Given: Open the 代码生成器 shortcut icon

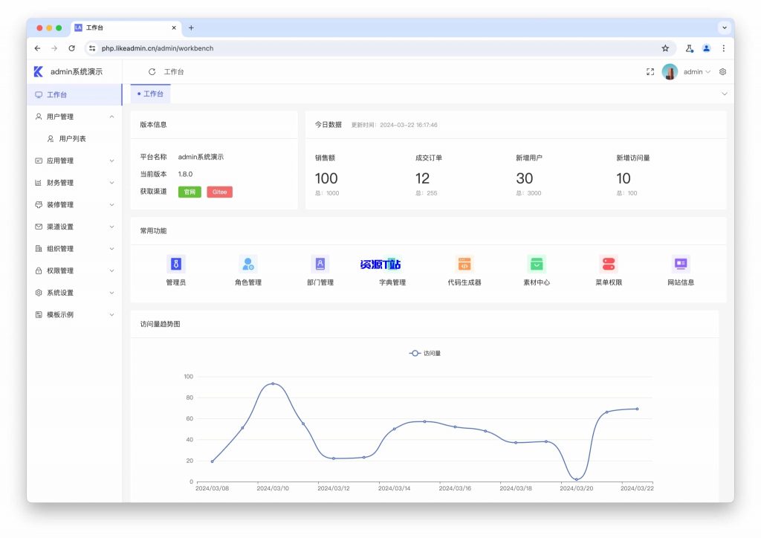Looking at the screenshot, I should tap(464, 264).
